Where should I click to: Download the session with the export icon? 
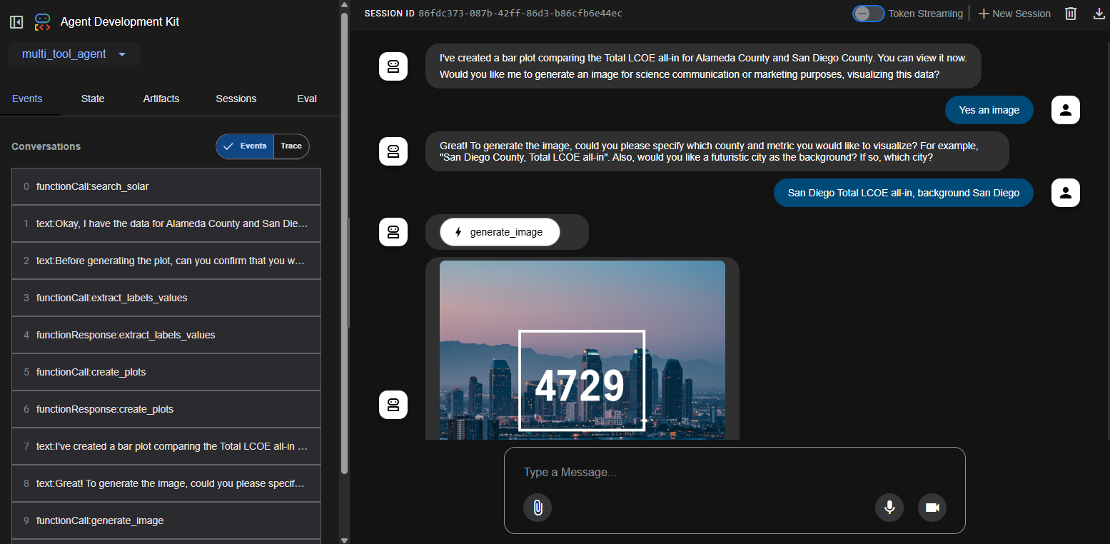(1099, 14)
